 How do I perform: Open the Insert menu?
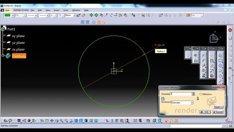click(x=57, y=10)
